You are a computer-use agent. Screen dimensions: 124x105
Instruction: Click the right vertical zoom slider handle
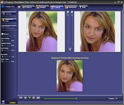click(72, 15)
